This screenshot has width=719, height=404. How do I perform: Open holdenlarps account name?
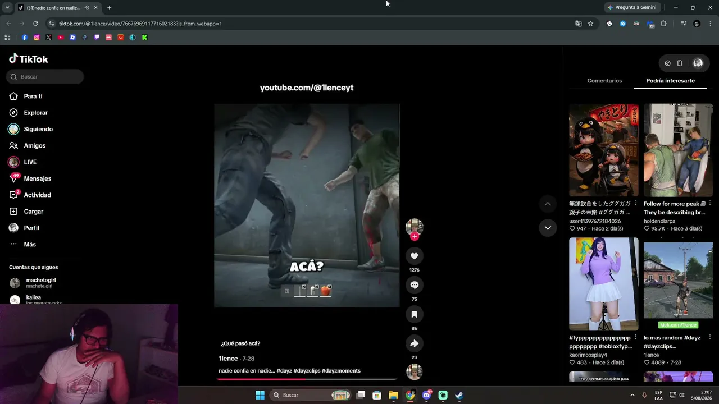pyautogui.click(x=659, y=221)
